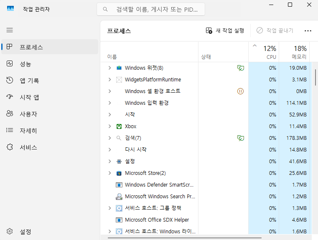Click the 서비스 호스트: 그룹 정책 gear icon
Viewport: 318px width, 240px height.
point(119,208)
